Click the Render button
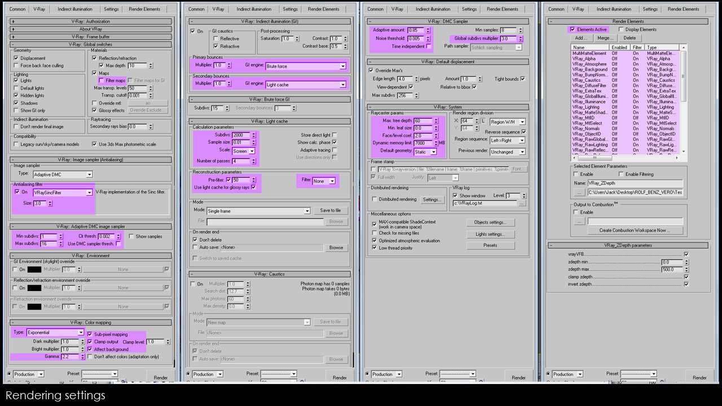 click(x=161, y=377)
